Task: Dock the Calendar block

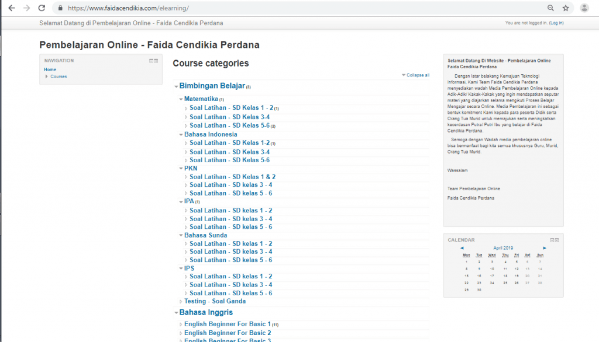Action: (x=557, y=240)
